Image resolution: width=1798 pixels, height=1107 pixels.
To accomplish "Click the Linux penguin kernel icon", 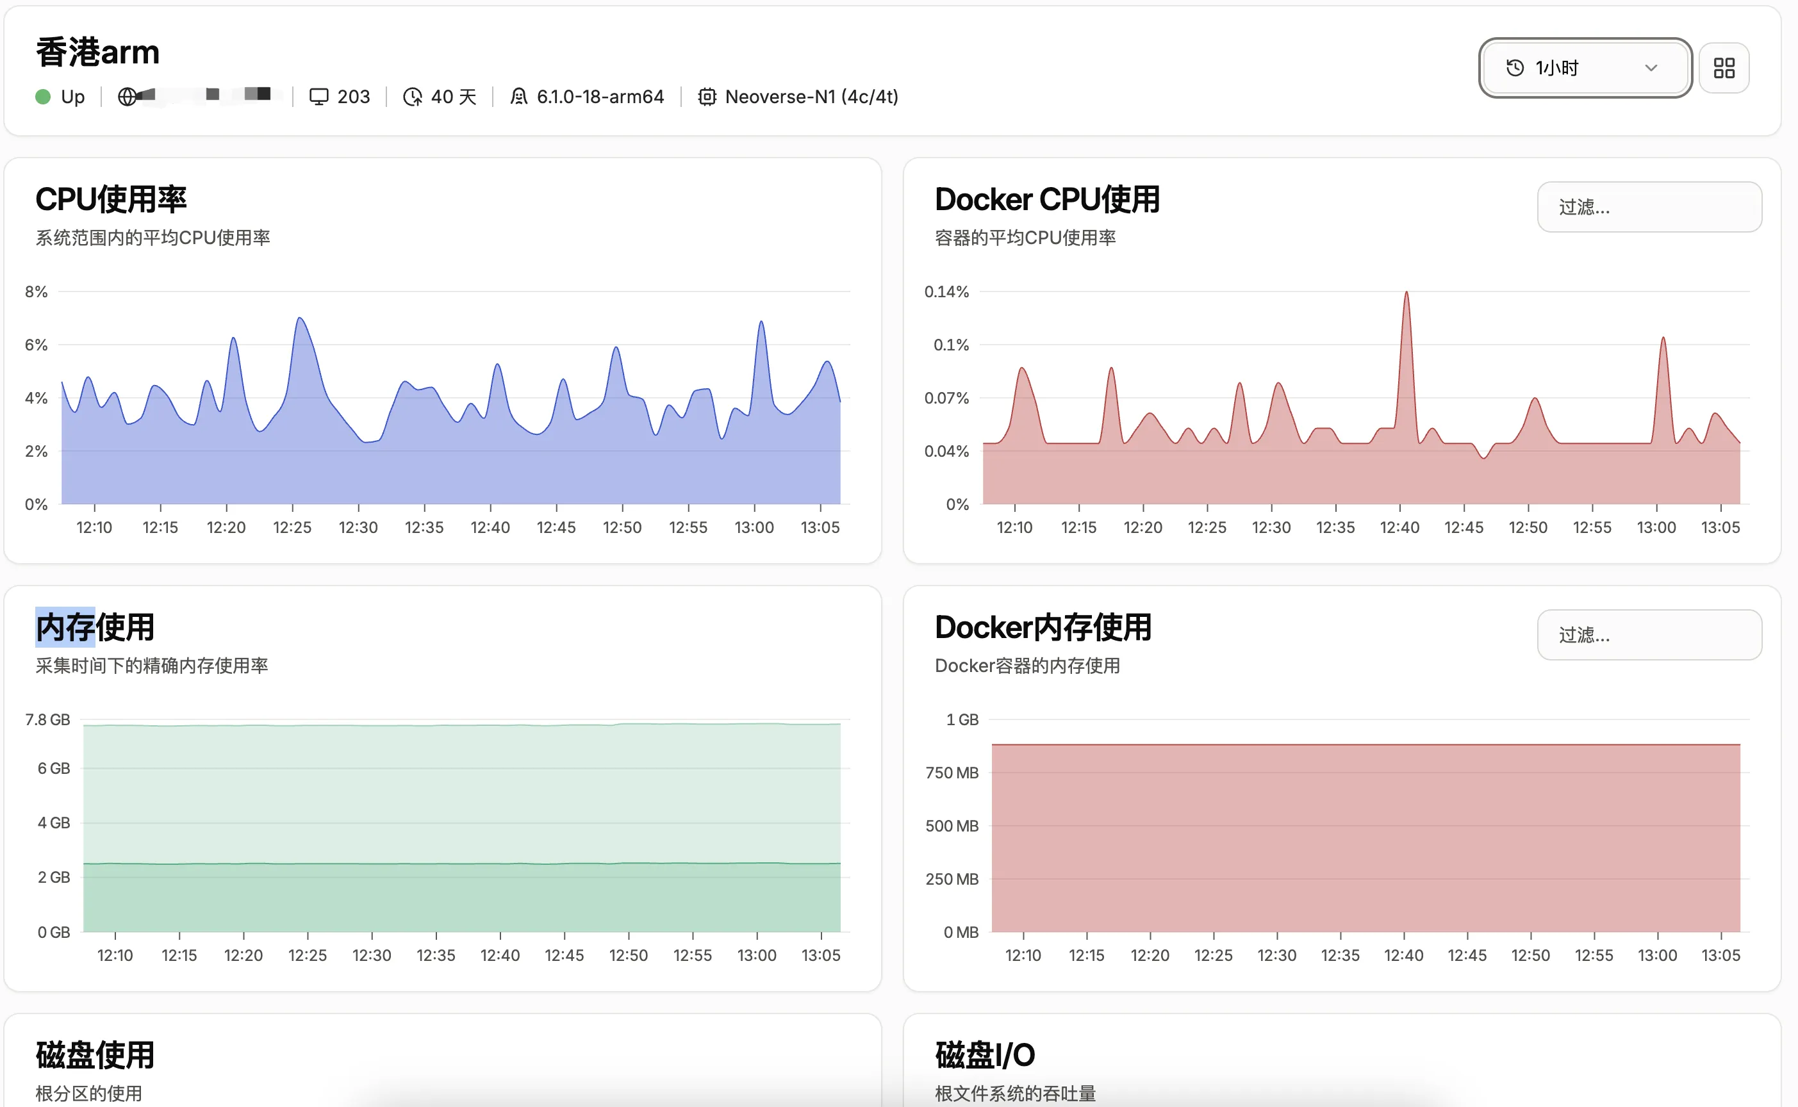I will tap(518, 97).
